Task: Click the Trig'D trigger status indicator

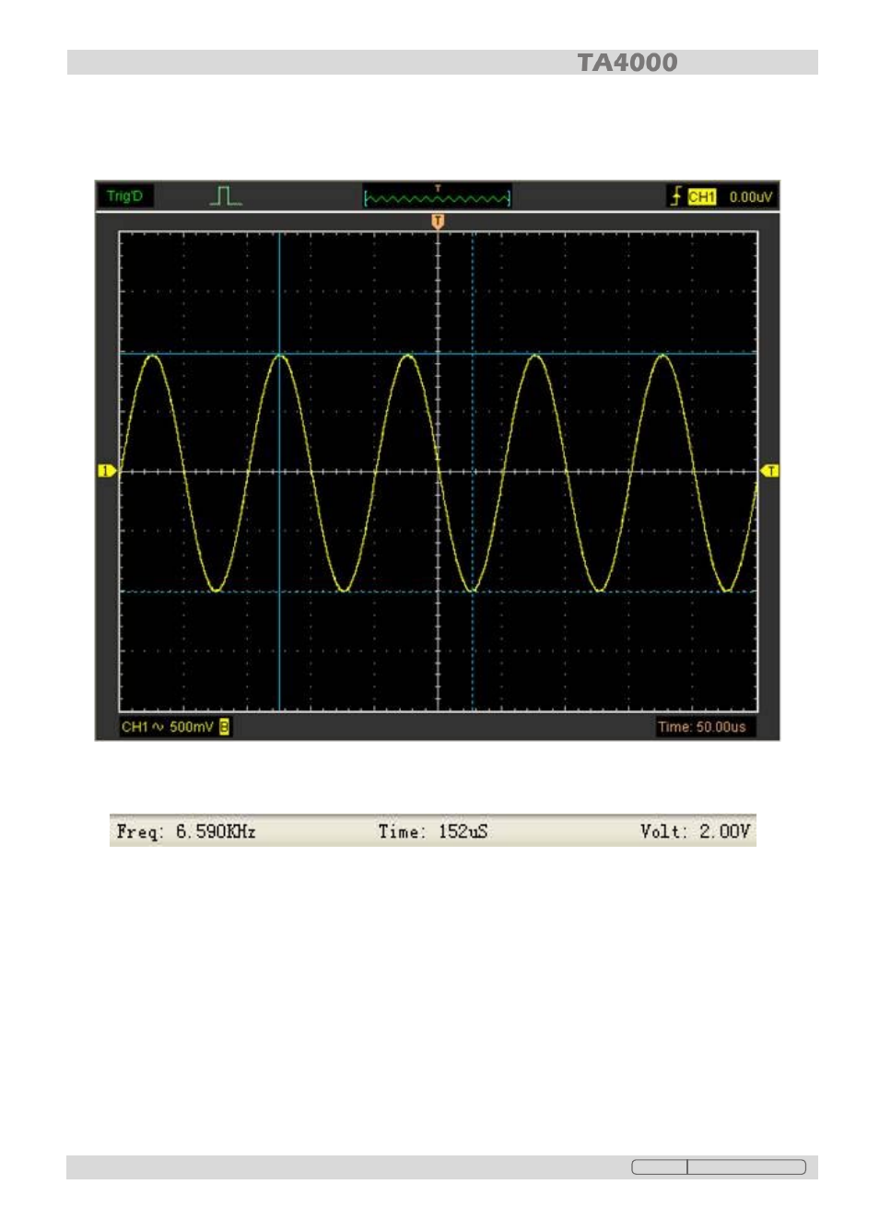Action: [124, 196]
